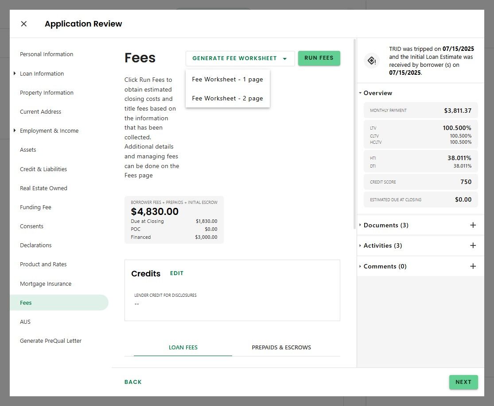Add a new document with plus icon
This screenshot has width=494, height=406.
473,225
